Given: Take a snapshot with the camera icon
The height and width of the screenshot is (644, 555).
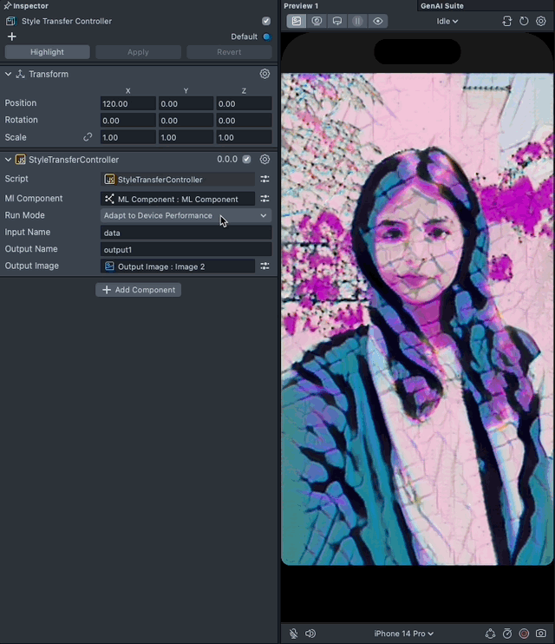Looking at the screenshot, I should (x=541, y=634).
